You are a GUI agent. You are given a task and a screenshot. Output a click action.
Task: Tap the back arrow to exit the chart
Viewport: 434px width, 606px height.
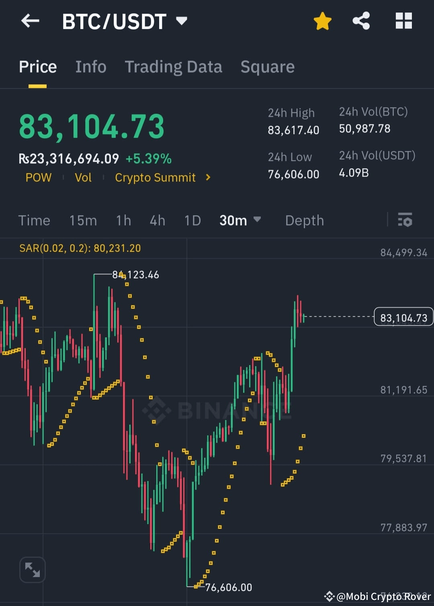(x=30, y=21)
